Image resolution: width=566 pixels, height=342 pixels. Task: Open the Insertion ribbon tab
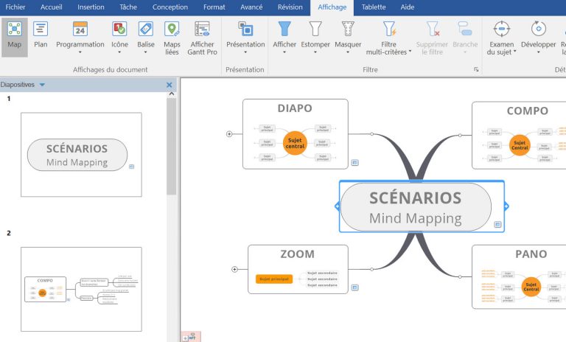[x=91, y=7]
